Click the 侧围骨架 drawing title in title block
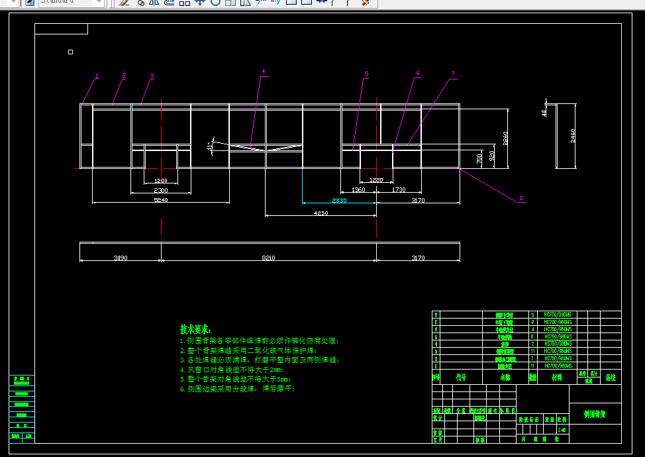 [x=595, y=414]
